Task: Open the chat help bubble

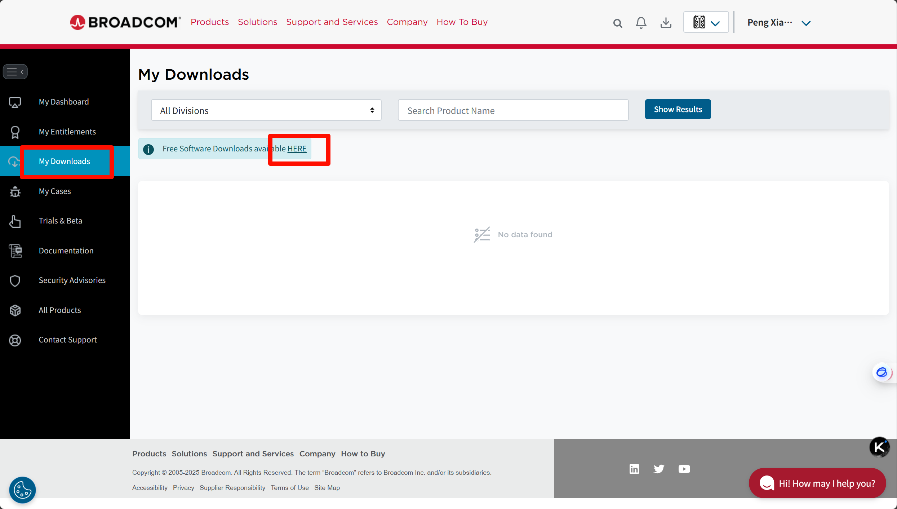Action: [x=817, y=483]
